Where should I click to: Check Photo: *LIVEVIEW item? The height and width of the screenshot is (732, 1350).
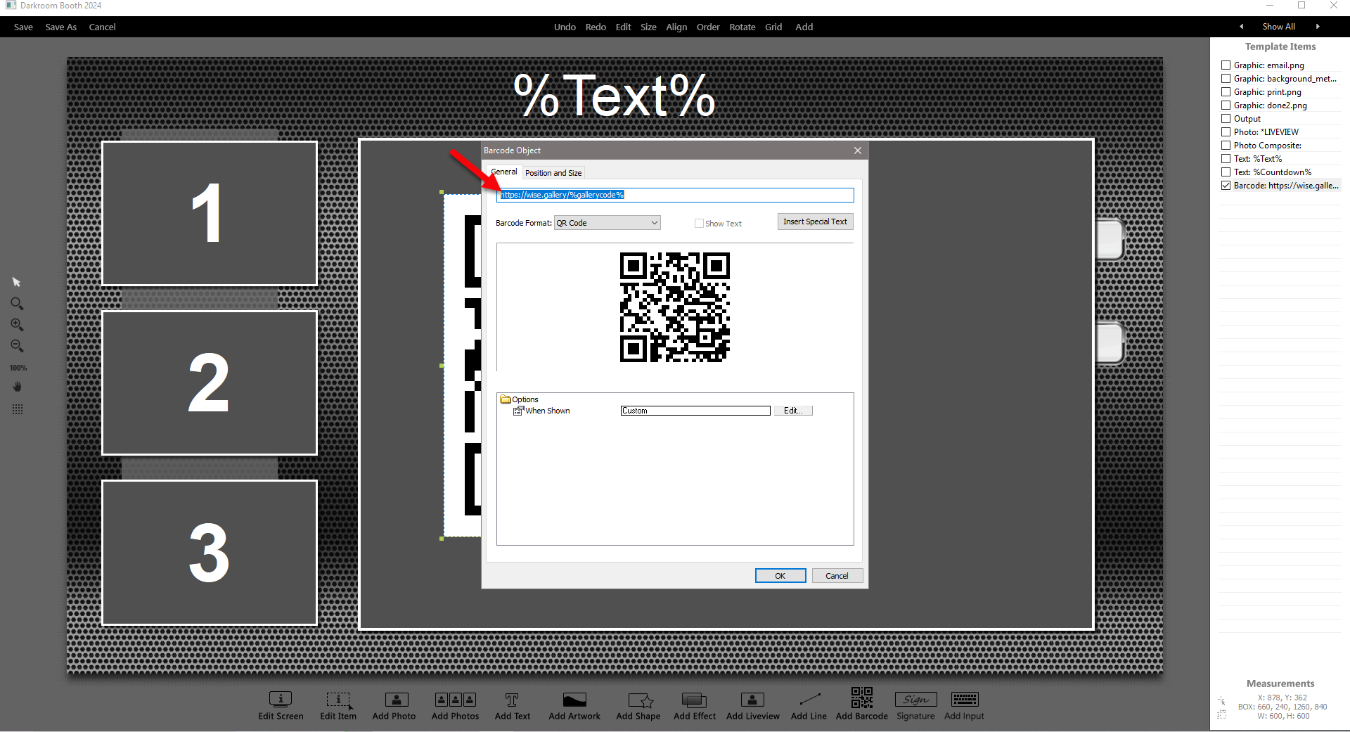[1226, 132]
